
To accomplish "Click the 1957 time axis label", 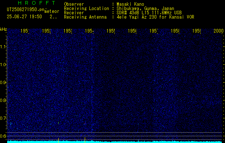I will (x=154, y=31).
